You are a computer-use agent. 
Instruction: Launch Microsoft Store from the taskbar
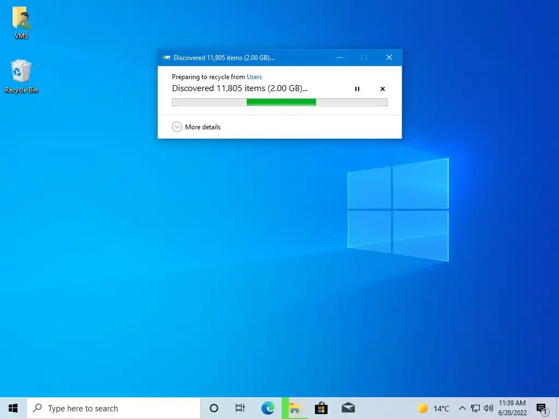(321, 408)
